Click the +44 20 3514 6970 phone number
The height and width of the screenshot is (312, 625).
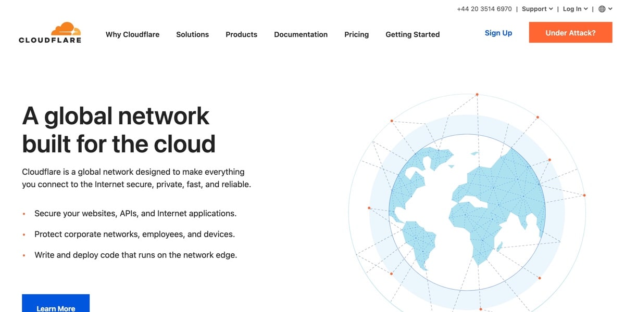[x=484, y=9]
